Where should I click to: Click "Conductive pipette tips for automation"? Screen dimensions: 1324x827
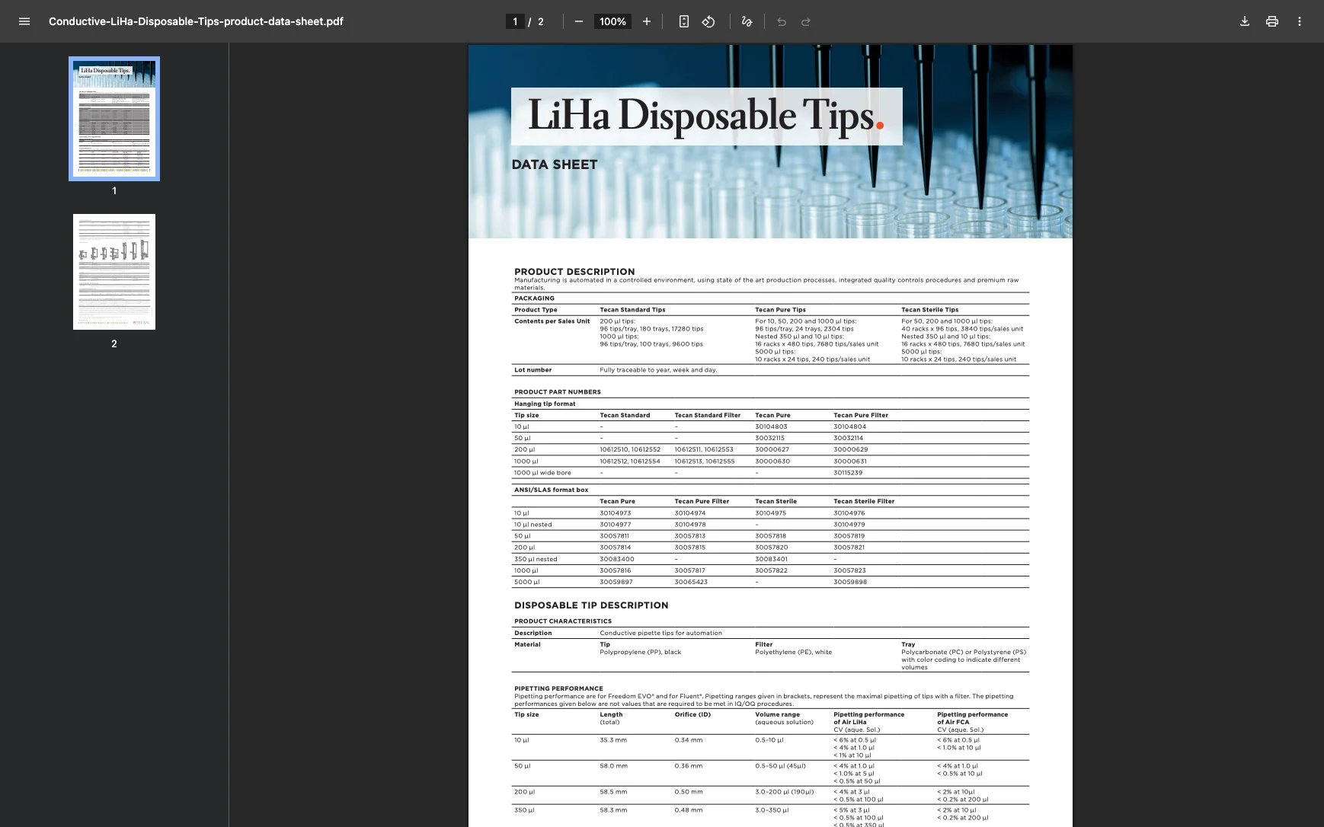click(660, 633)
